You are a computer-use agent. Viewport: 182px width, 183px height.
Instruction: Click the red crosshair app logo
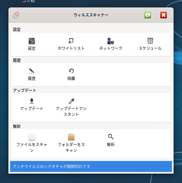click(16, 15)
